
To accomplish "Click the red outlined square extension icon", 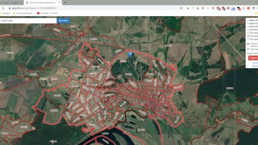I will tap(228, 8).
